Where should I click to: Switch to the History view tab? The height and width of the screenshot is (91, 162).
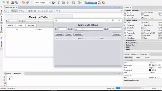tap(22, 11)
